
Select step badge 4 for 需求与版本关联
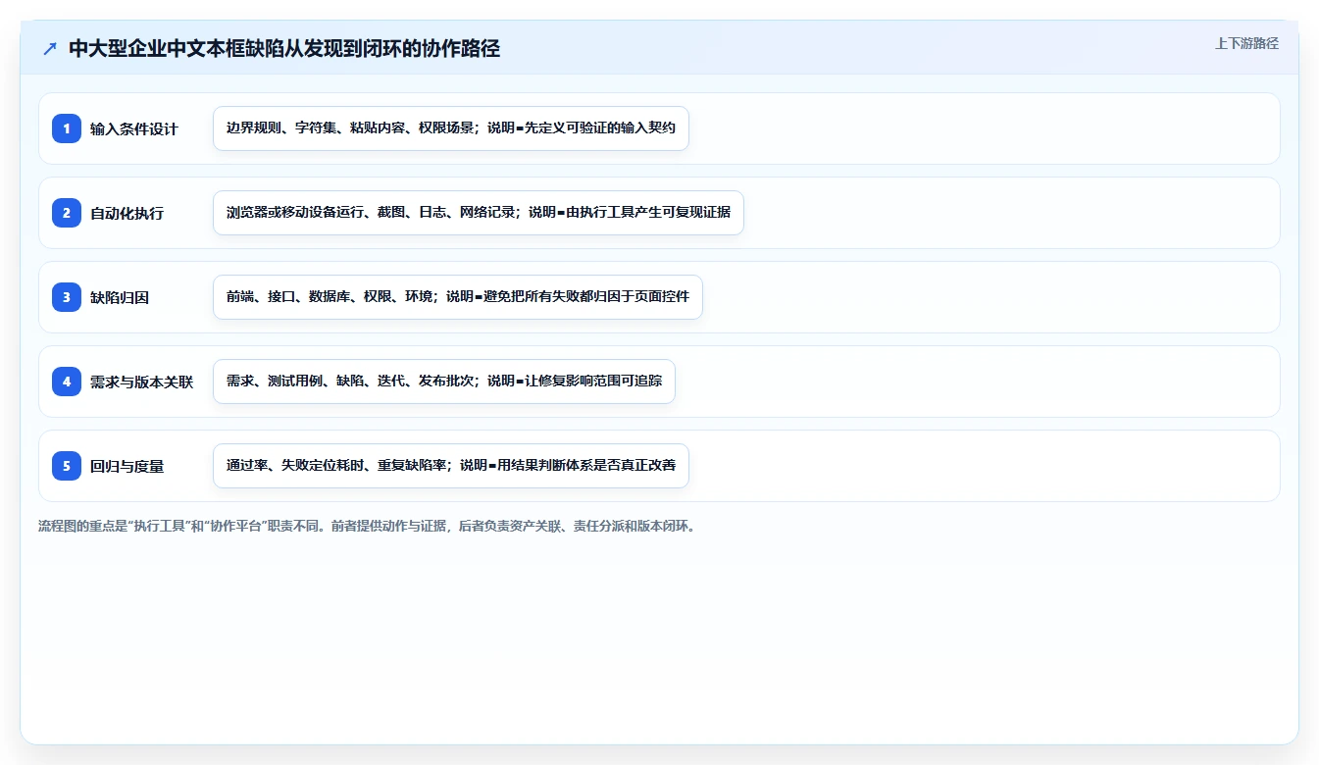67,382
